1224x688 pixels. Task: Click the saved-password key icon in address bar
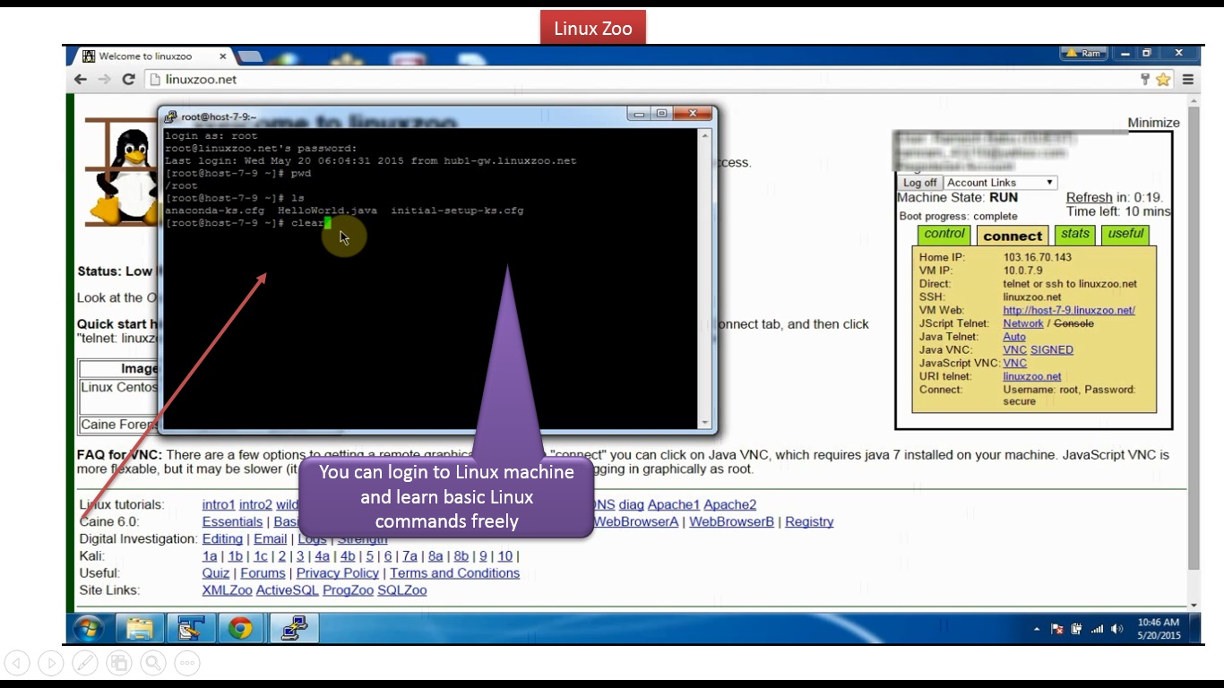(1145, 79)
